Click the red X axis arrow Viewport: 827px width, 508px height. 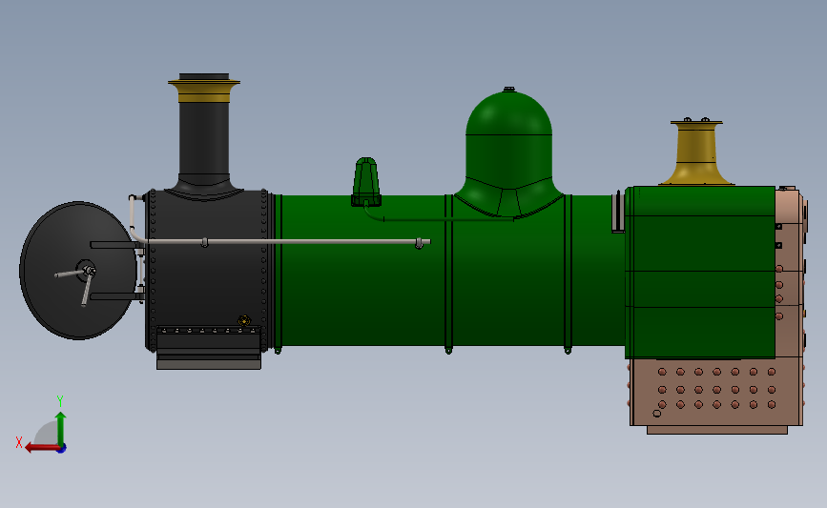point(42,448)
